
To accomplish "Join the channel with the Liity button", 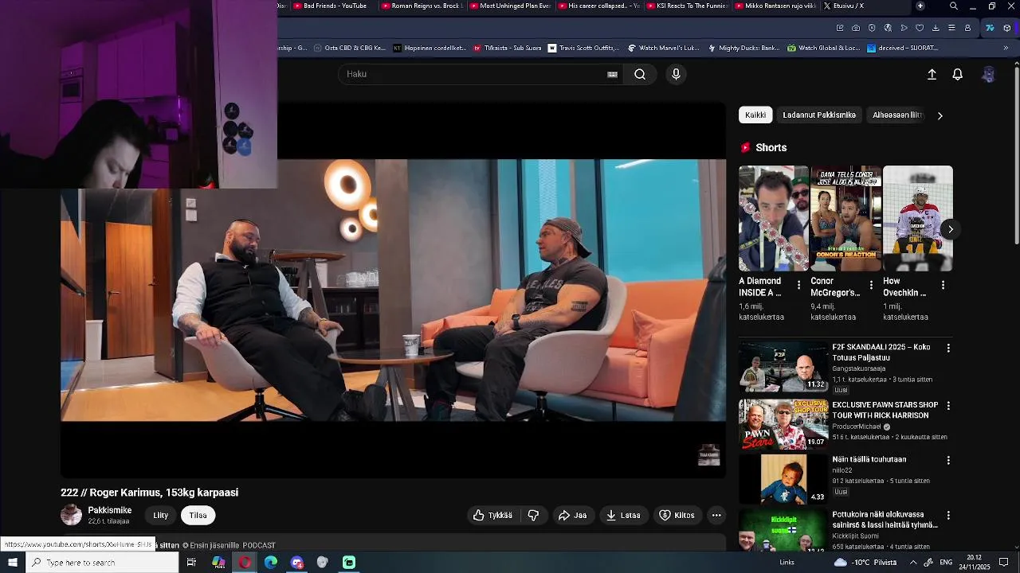I will (161, 515).
